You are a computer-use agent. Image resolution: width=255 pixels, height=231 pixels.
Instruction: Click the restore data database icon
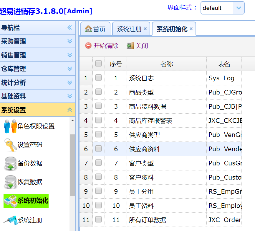click(x=10, y=182)
